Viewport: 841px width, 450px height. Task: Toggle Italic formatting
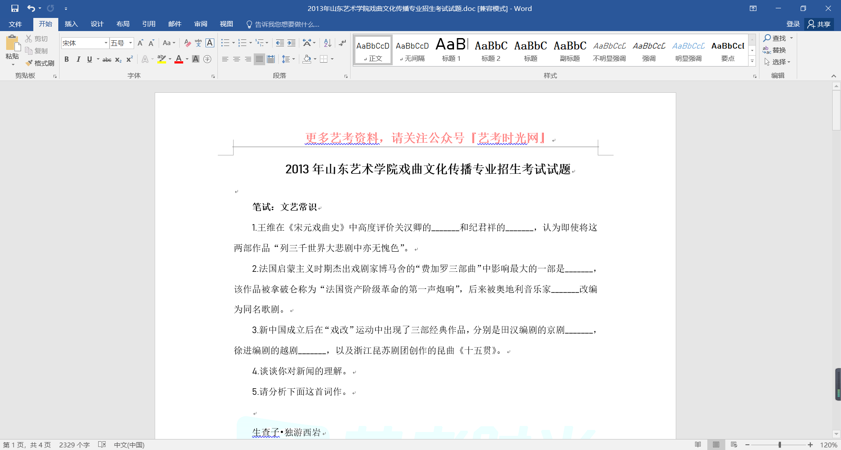point(78,60)
